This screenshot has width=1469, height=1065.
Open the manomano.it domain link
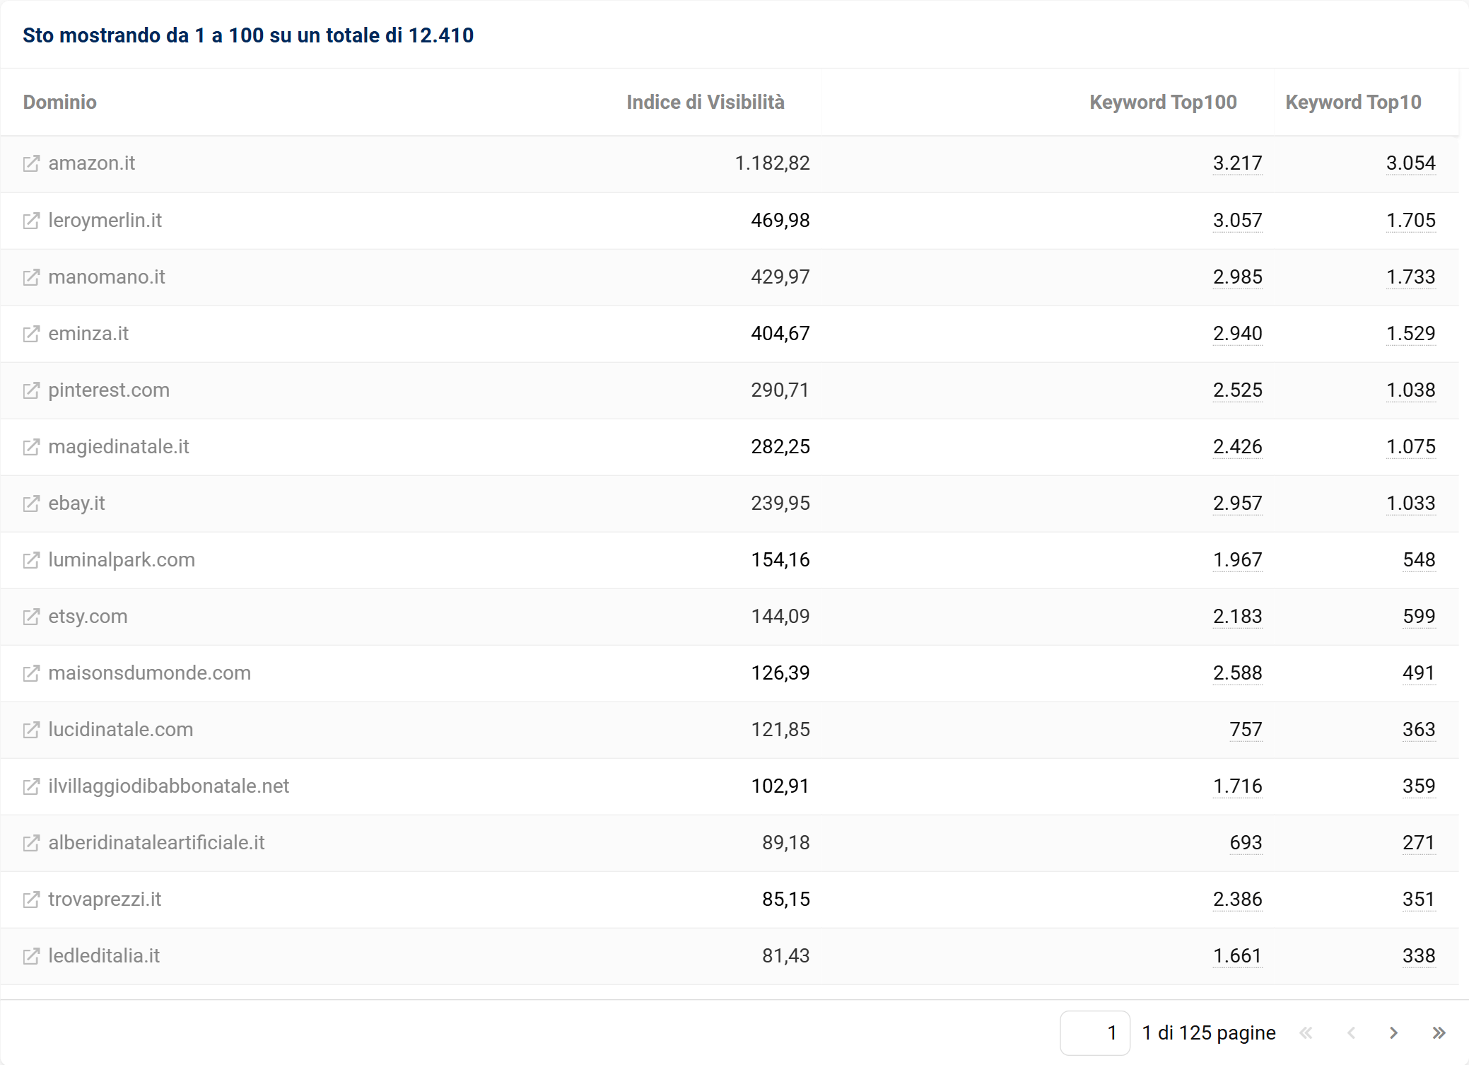tap(107, 277)
